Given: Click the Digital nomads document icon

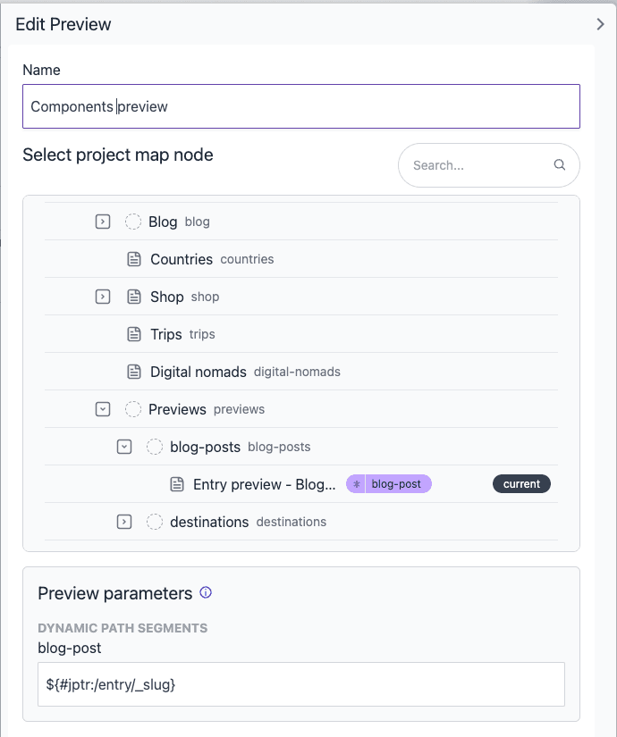Looking at the screenshot, I should click(134, 372).
